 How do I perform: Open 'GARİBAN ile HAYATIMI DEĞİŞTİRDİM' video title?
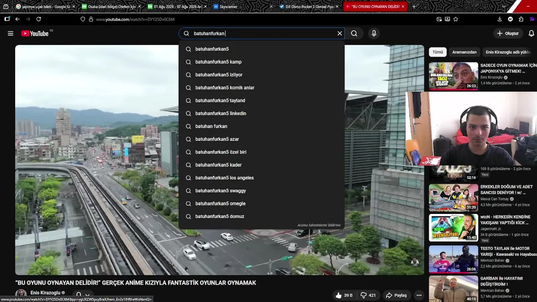[x=501, y=281]
